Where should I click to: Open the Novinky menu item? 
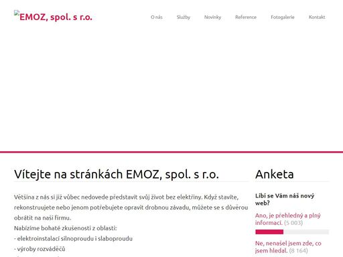point(212,17)
